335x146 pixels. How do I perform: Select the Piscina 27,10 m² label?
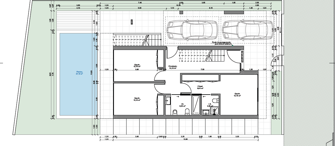click(79, 73)
